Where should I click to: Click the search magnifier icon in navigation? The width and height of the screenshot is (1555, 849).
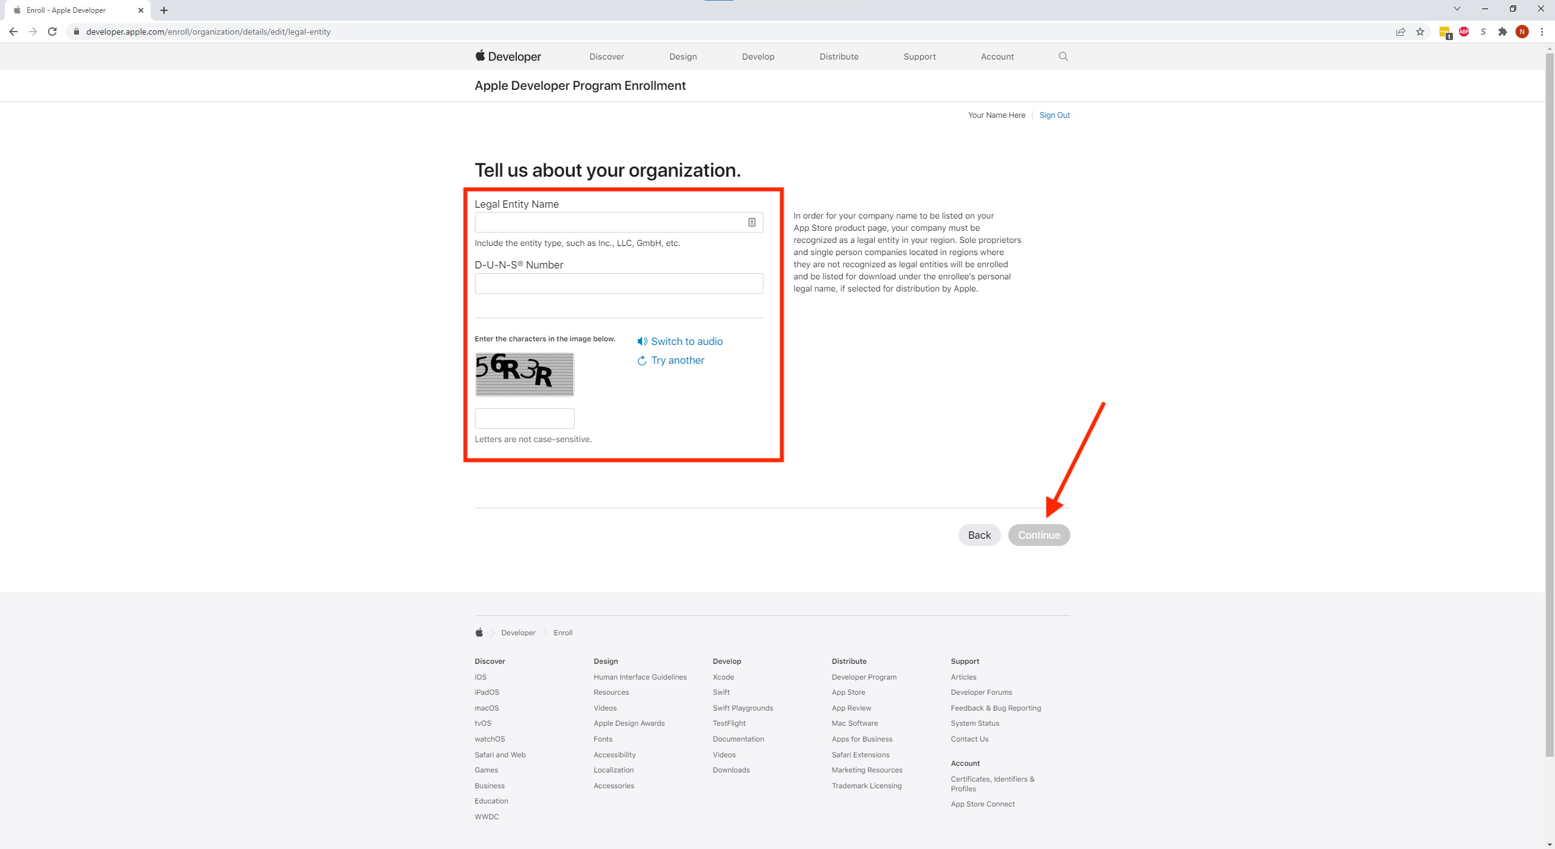[x=1063, y=56]
